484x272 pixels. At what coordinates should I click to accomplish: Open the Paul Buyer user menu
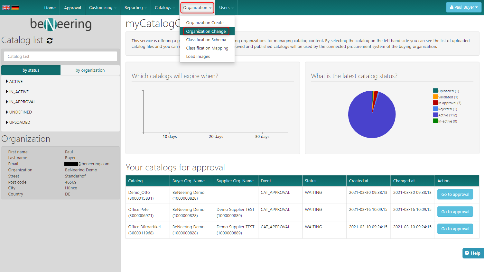point(463,7)
